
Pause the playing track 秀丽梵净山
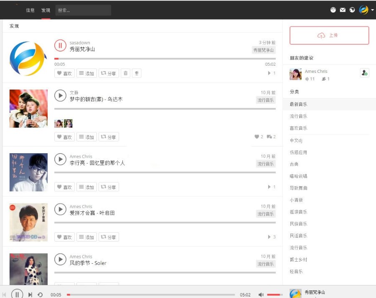(60, 46)
